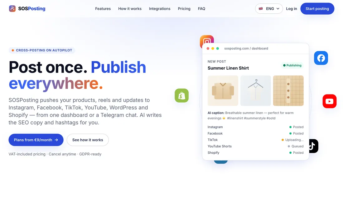
Task: Click YouTube Shorts Queued status
Action: click(296, 146)
